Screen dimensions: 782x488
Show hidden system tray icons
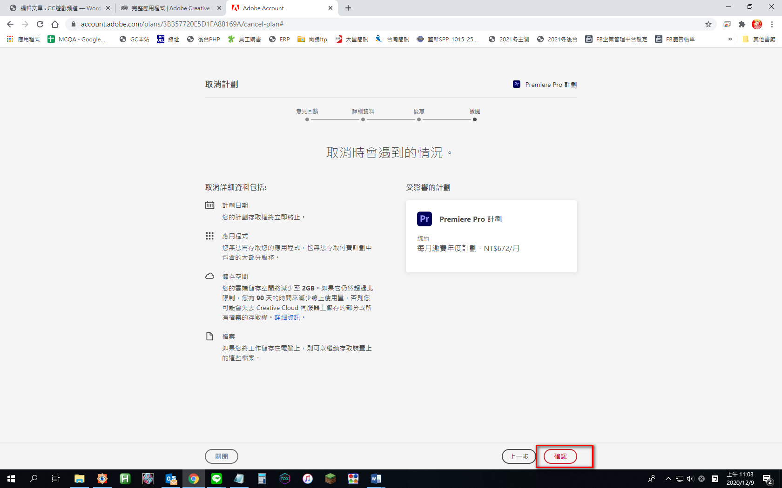click(x=668, y=479)
